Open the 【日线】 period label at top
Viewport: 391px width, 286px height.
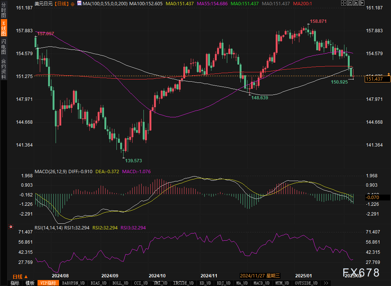(61, 3)
